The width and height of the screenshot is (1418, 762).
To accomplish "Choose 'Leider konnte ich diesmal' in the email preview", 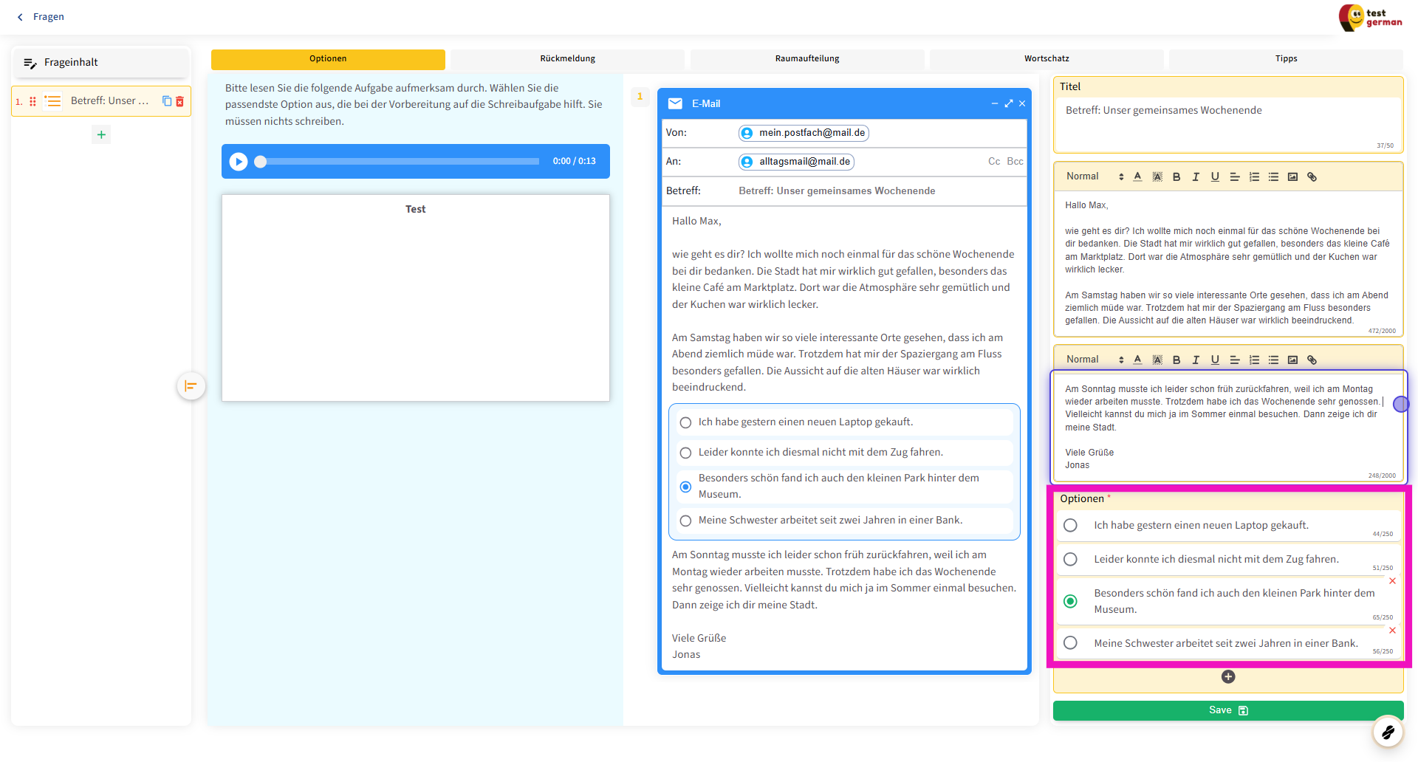I will pos(685,453).
